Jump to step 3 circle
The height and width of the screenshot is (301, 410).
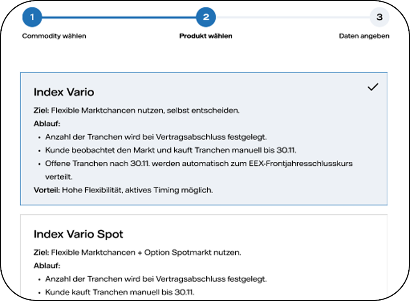click(x=379, y=17)
